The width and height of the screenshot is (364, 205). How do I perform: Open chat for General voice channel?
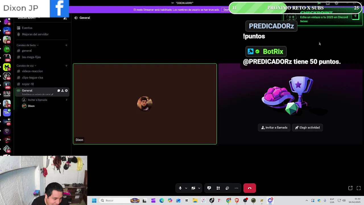click(59, 91)
